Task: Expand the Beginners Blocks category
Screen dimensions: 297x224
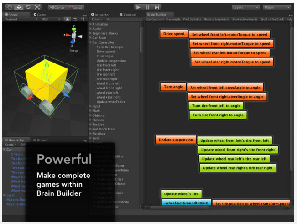Action: 90,33
